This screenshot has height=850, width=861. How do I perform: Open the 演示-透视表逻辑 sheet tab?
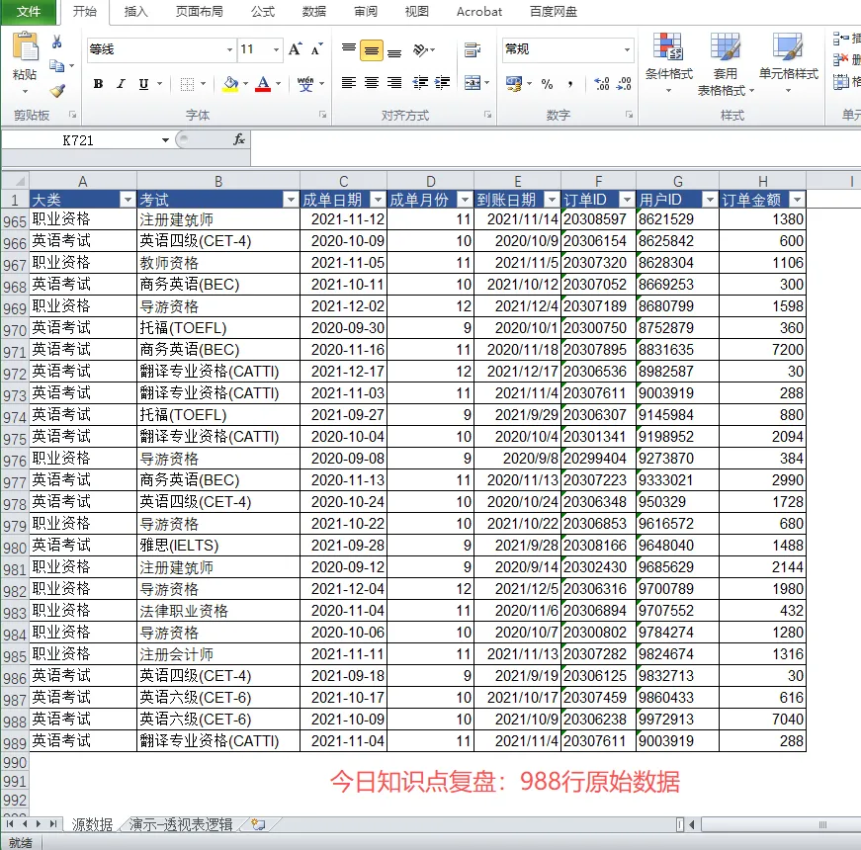click(x=181, y=824)
